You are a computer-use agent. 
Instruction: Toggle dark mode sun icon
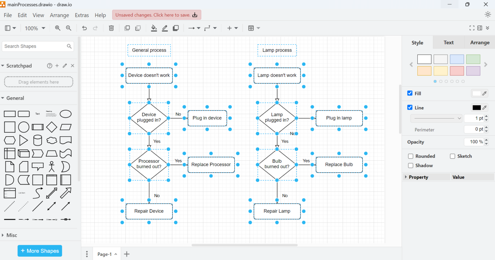coord(488,14)
